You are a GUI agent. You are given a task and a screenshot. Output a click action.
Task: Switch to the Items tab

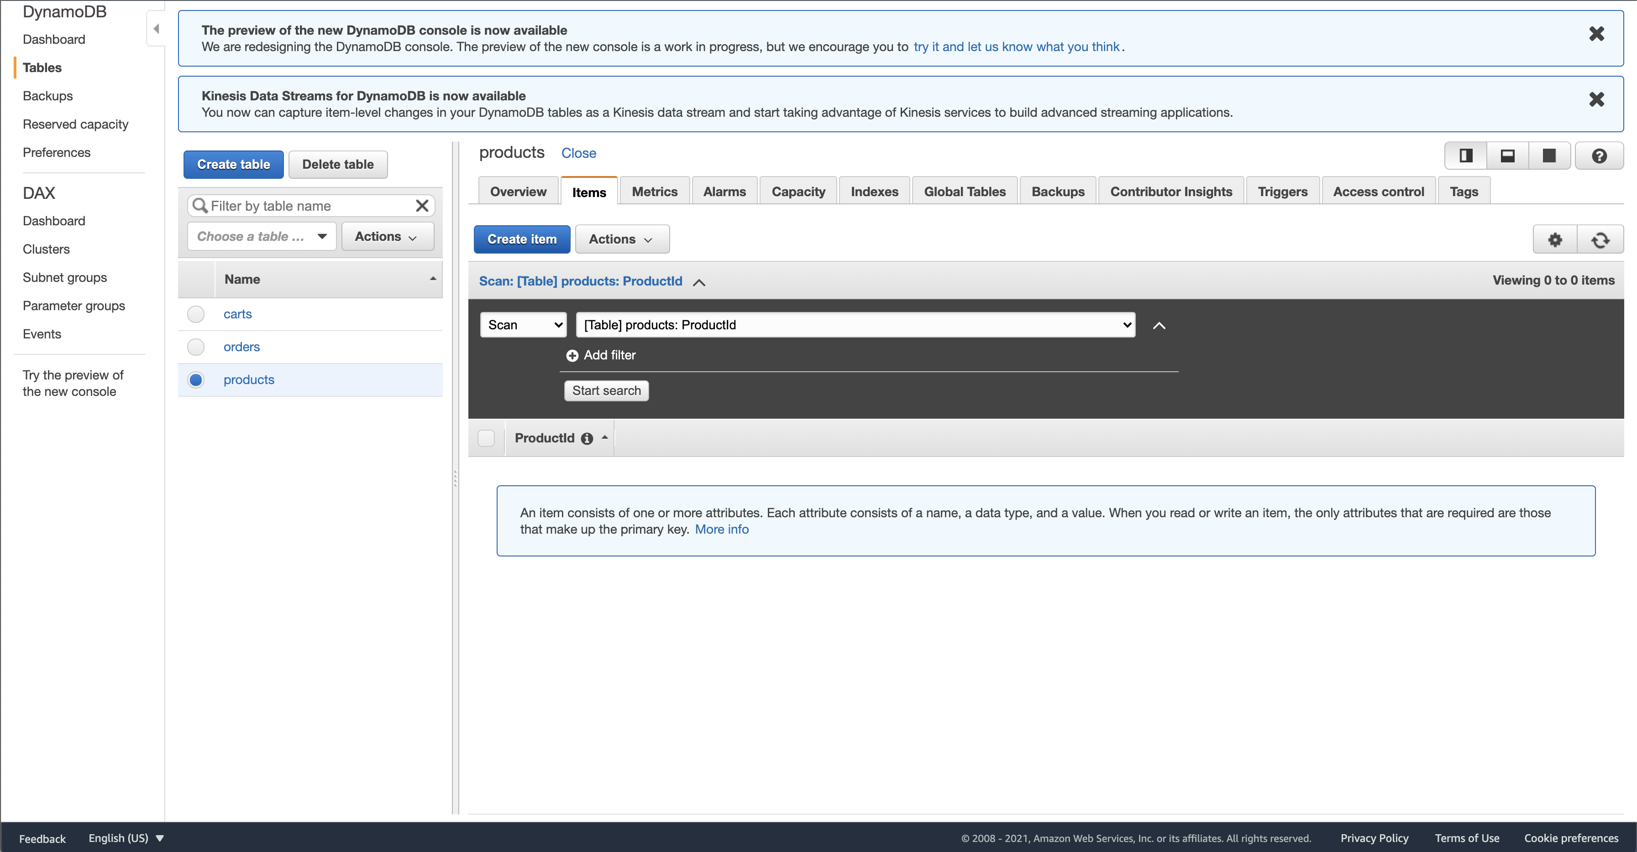[x=589, y=192]
